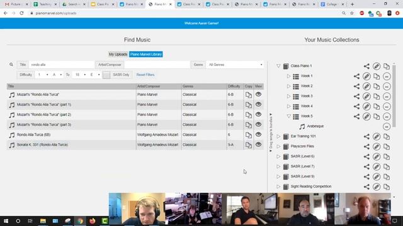Duplicate the Week 2 bundle

click(x=377, y=87)
